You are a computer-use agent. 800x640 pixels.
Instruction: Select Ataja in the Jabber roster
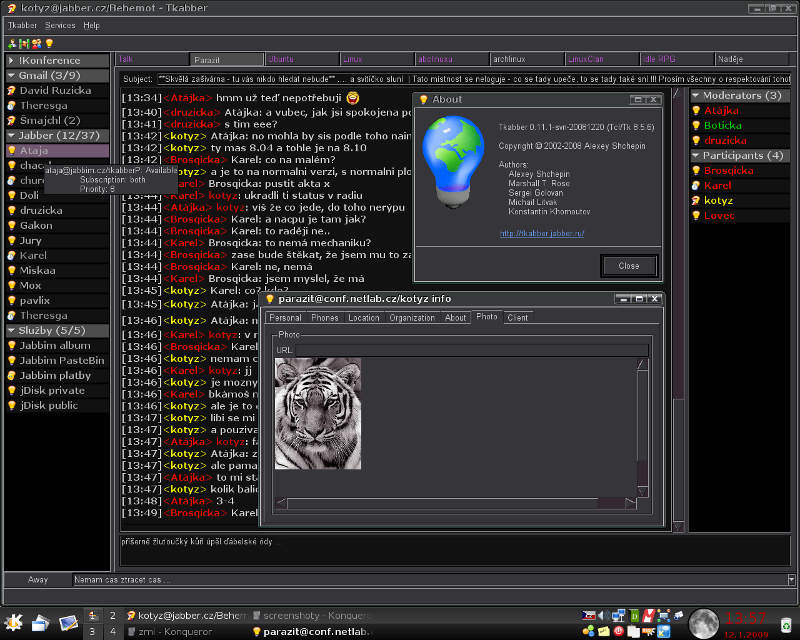coord(57,151)
